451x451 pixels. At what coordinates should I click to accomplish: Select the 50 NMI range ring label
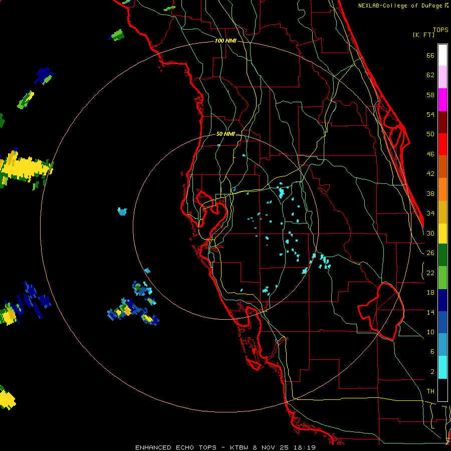pos(225,134)
